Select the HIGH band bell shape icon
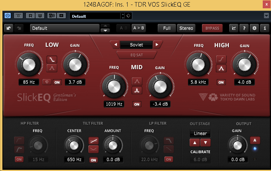Screen dimensions: 271x171 pyautogui.click(x=221, y=68)
